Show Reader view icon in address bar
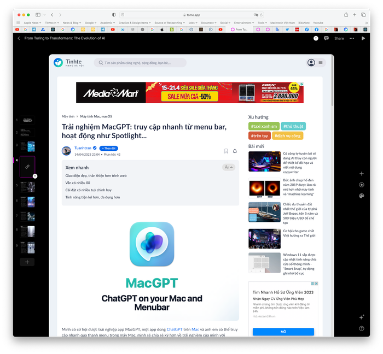The height and width of the screenshot is (354, 383). tap(123, 15)
